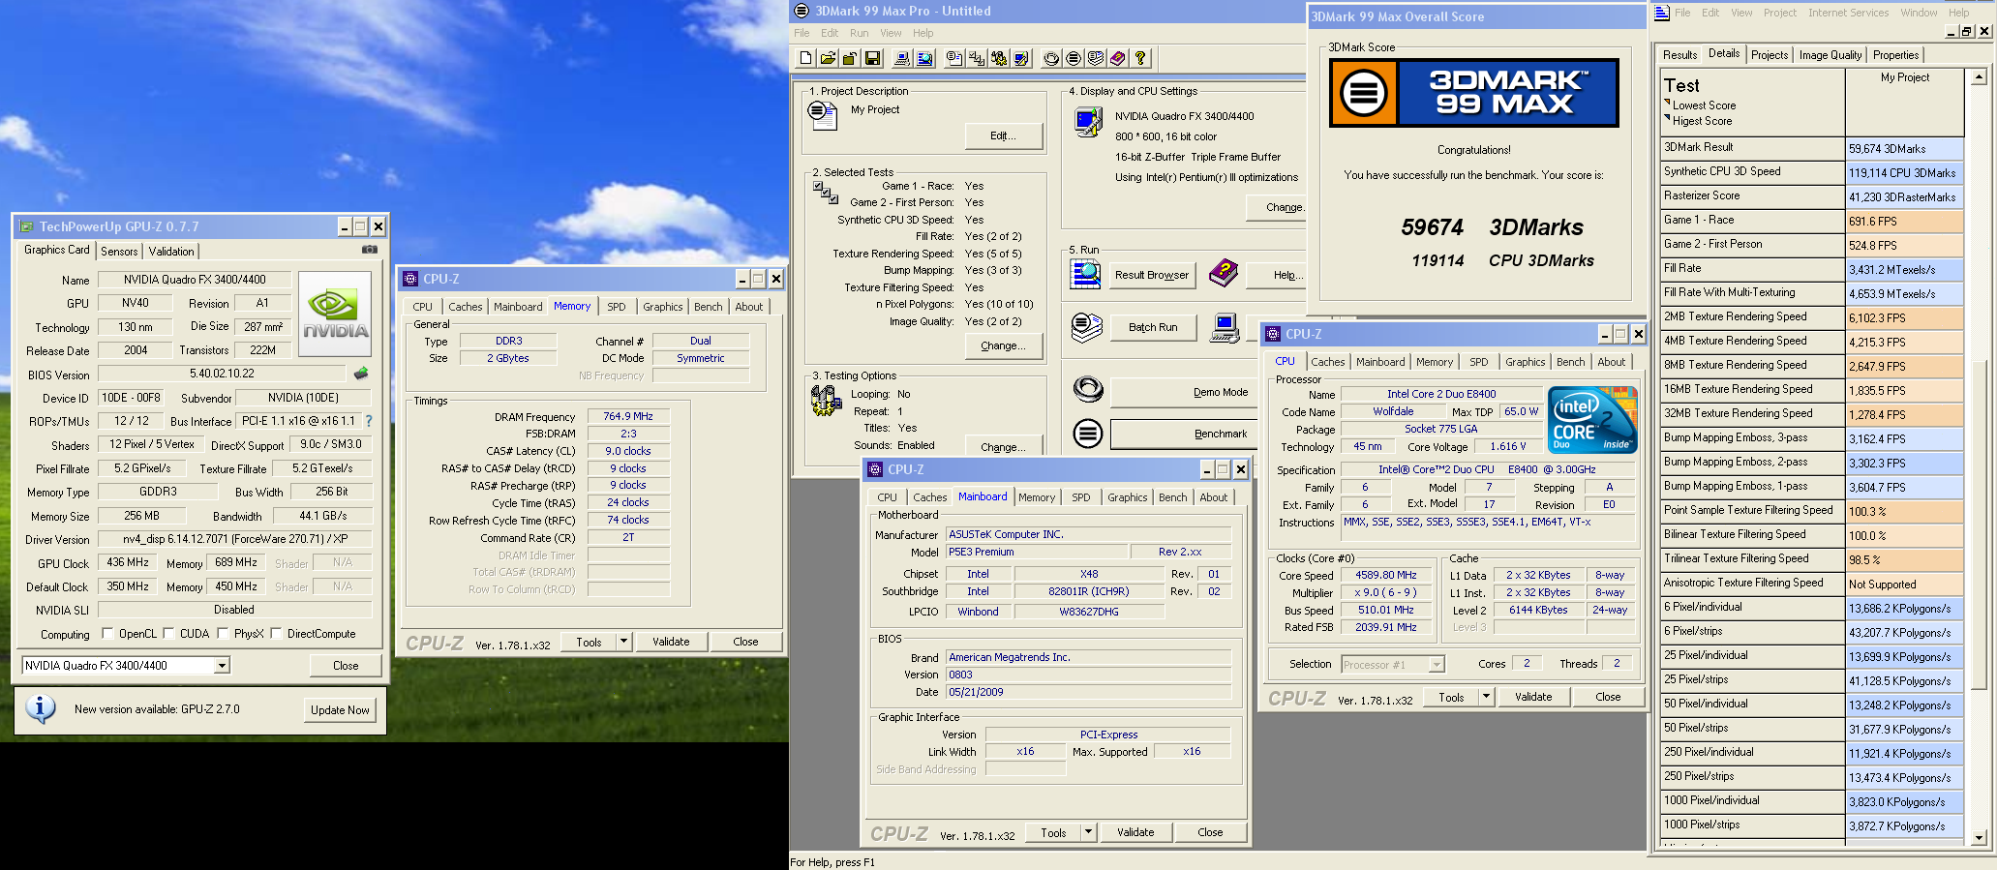Click scroll down arrow in results panel
1997x870 pixels.
tap(1979, 837)
